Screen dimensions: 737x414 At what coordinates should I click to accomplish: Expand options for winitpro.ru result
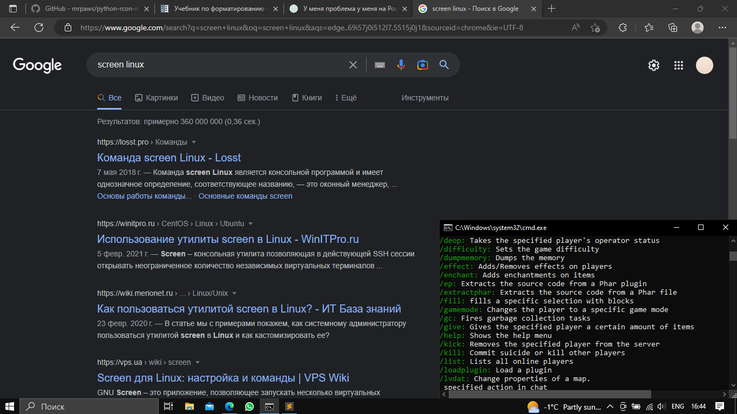tap(251, 223)
